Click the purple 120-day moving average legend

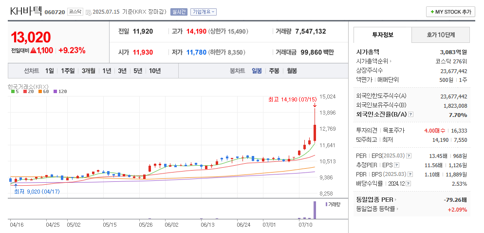[60, 92]
